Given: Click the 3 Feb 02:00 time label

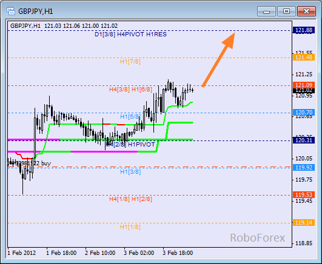Looking at the screenshot, I should pos(139,253).
